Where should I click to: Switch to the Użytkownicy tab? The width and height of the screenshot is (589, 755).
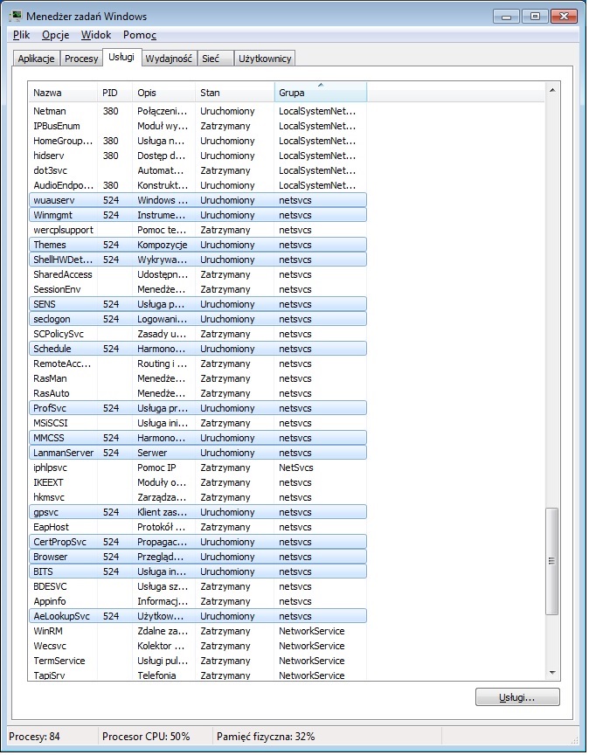265,59
